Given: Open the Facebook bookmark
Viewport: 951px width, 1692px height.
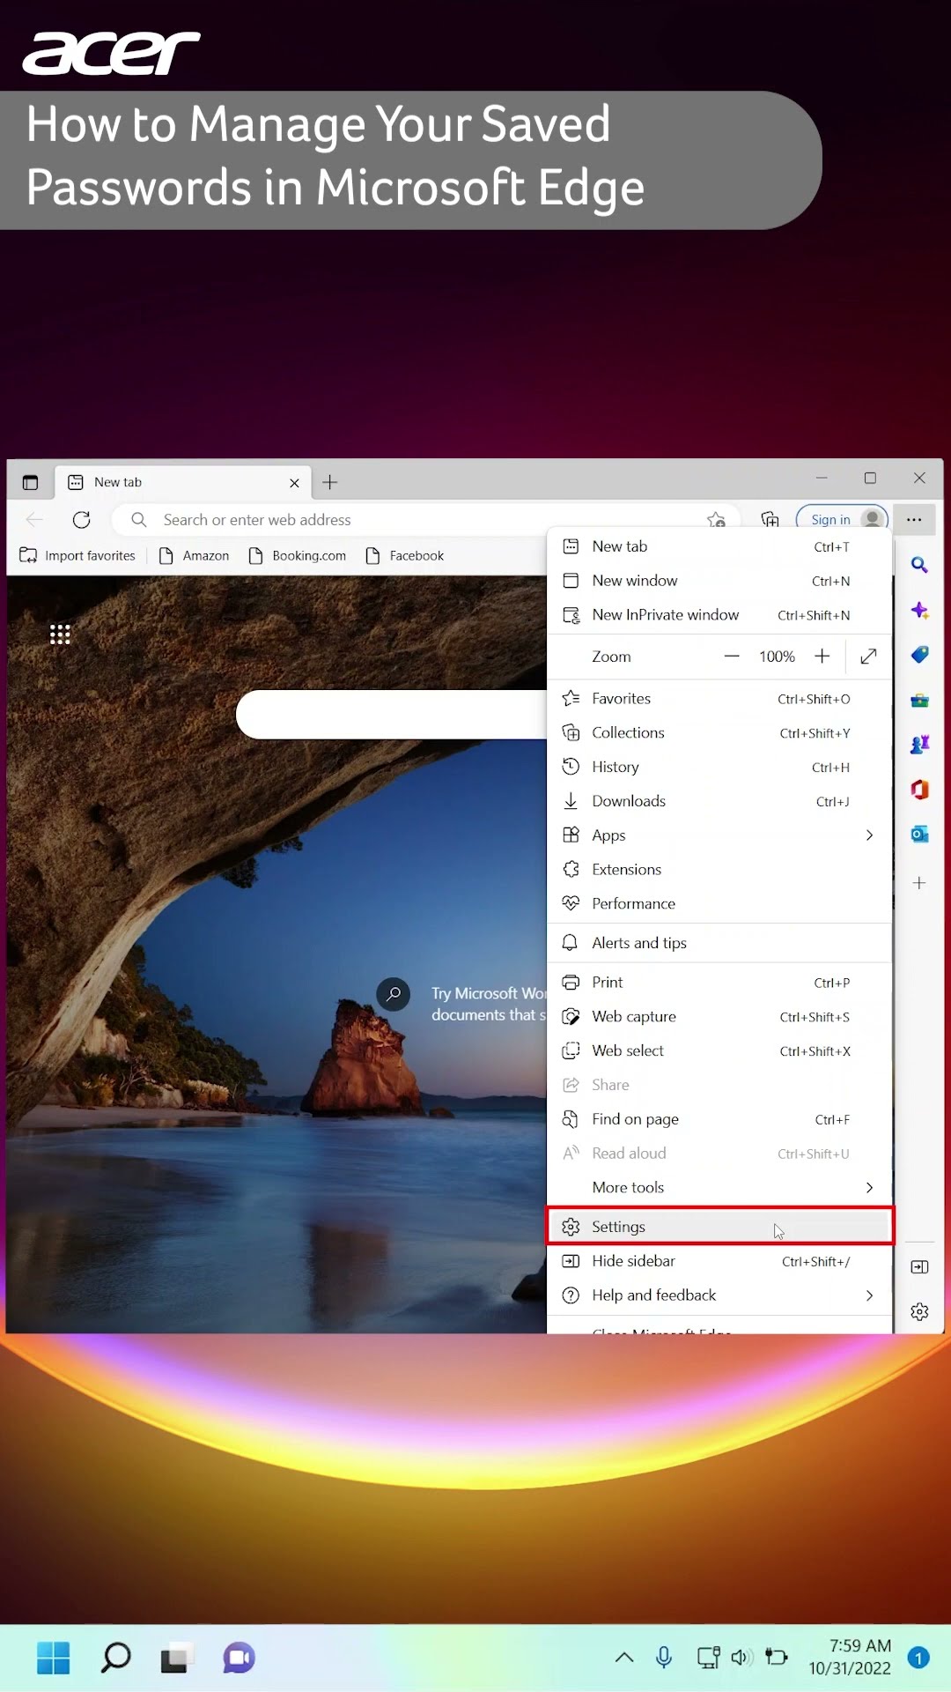Looking at the screenshot, I should pos(405,556).
